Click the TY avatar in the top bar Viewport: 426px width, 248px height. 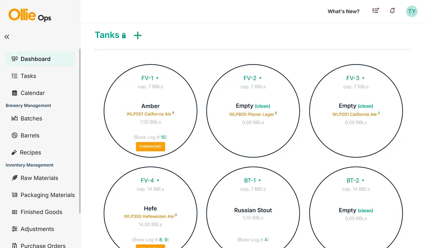coord(411,11)
